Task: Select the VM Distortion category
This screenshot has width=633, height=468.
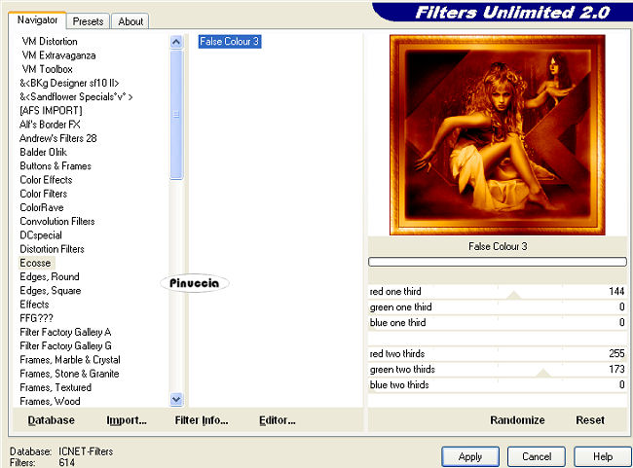Action: (50, 41)
